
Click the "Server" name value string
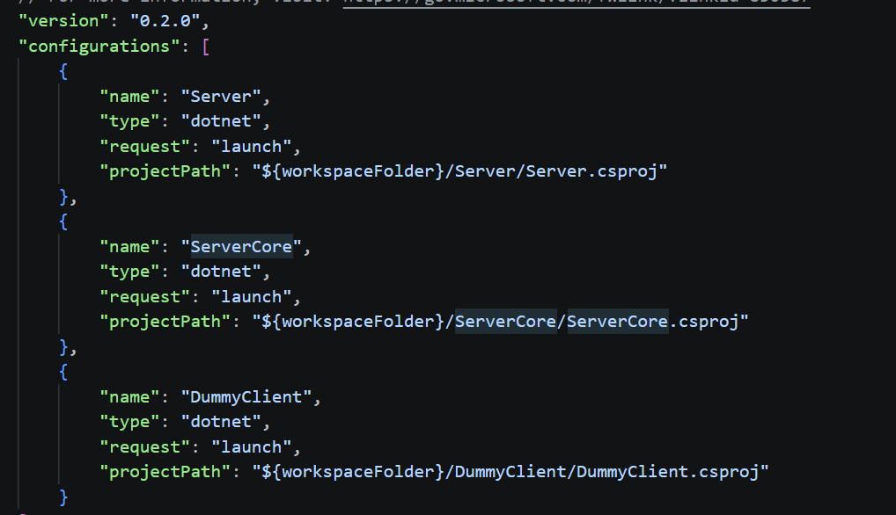click(x=221, y=97)
